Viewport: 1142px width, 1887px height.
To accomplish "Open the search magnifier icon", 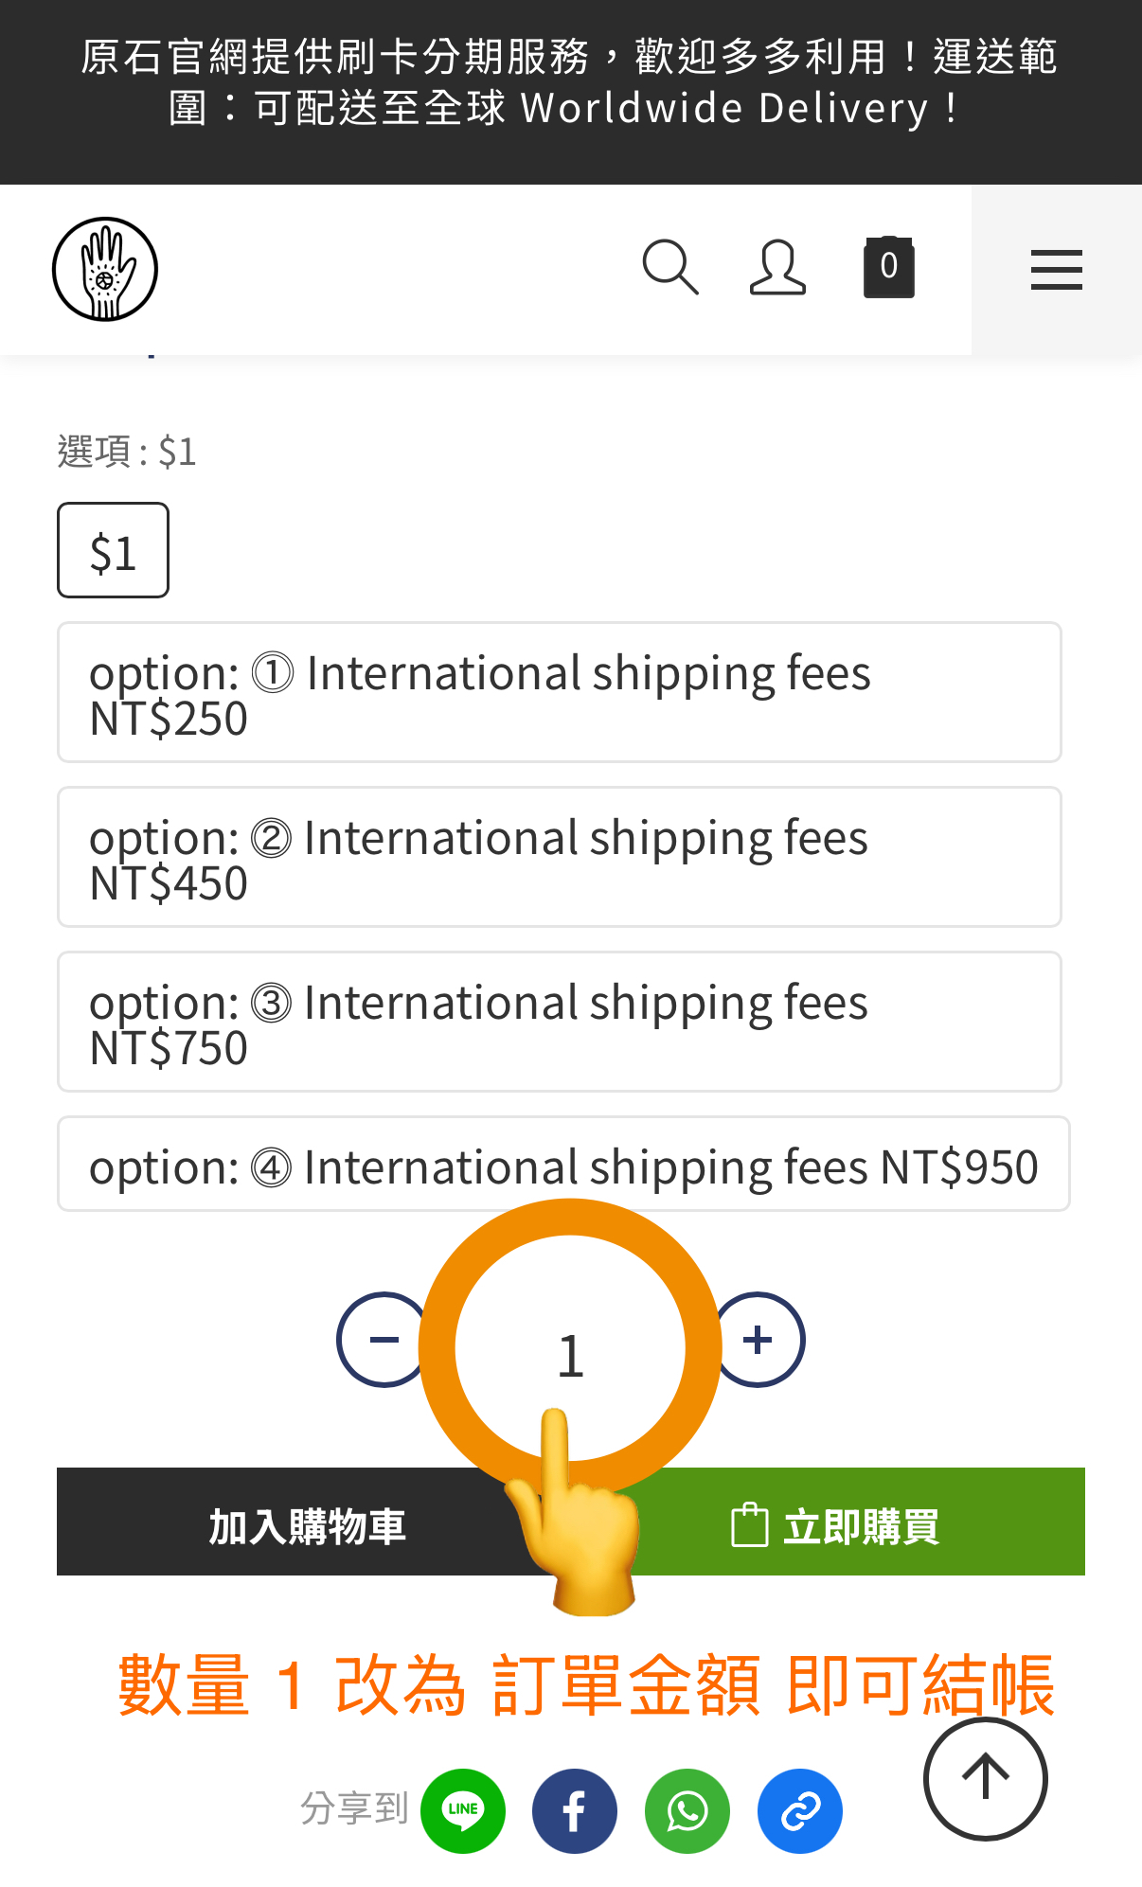I will point(669,269).
